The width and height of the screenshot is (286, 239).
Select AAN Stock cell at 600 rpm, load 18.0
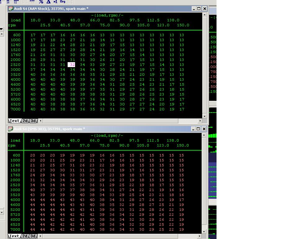coord(33,35)
